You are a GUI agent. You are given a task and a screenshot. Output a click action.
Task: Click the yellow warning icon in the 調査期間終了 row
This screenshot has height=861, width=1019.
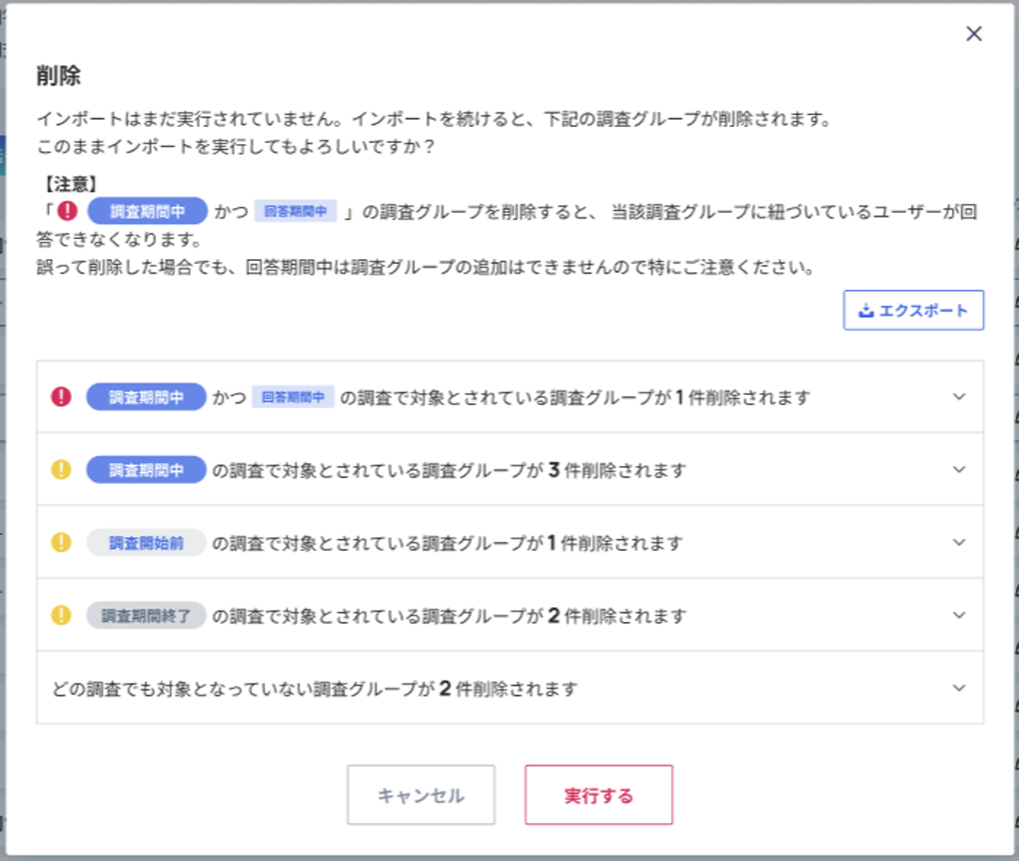(x=61, y=614)
